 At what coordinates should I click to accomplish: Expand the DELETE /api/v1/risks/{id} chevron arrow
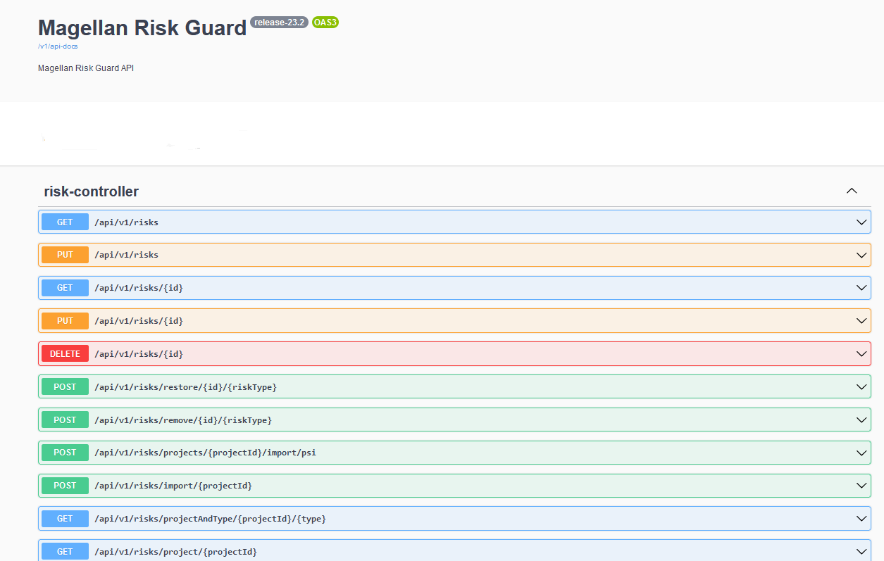point(861,354)
